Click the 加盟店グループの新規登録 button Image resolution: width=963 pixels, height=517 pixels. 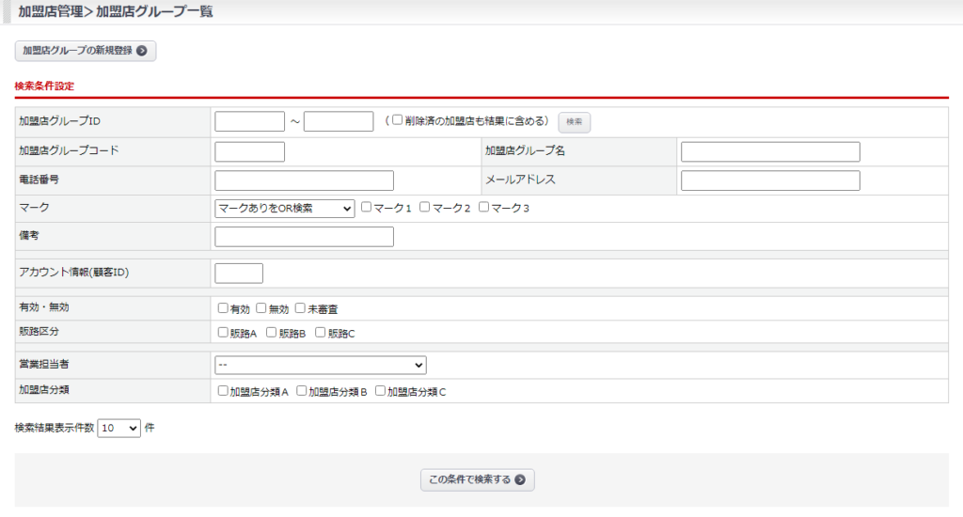[x=85, y=51]
